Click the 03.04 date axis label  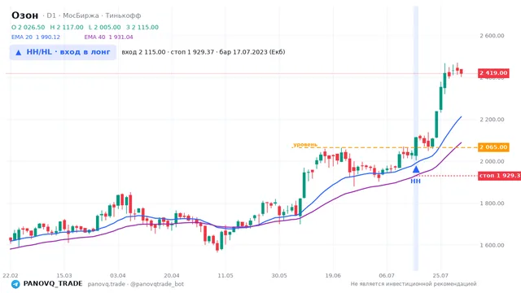[x=118, y=275]
